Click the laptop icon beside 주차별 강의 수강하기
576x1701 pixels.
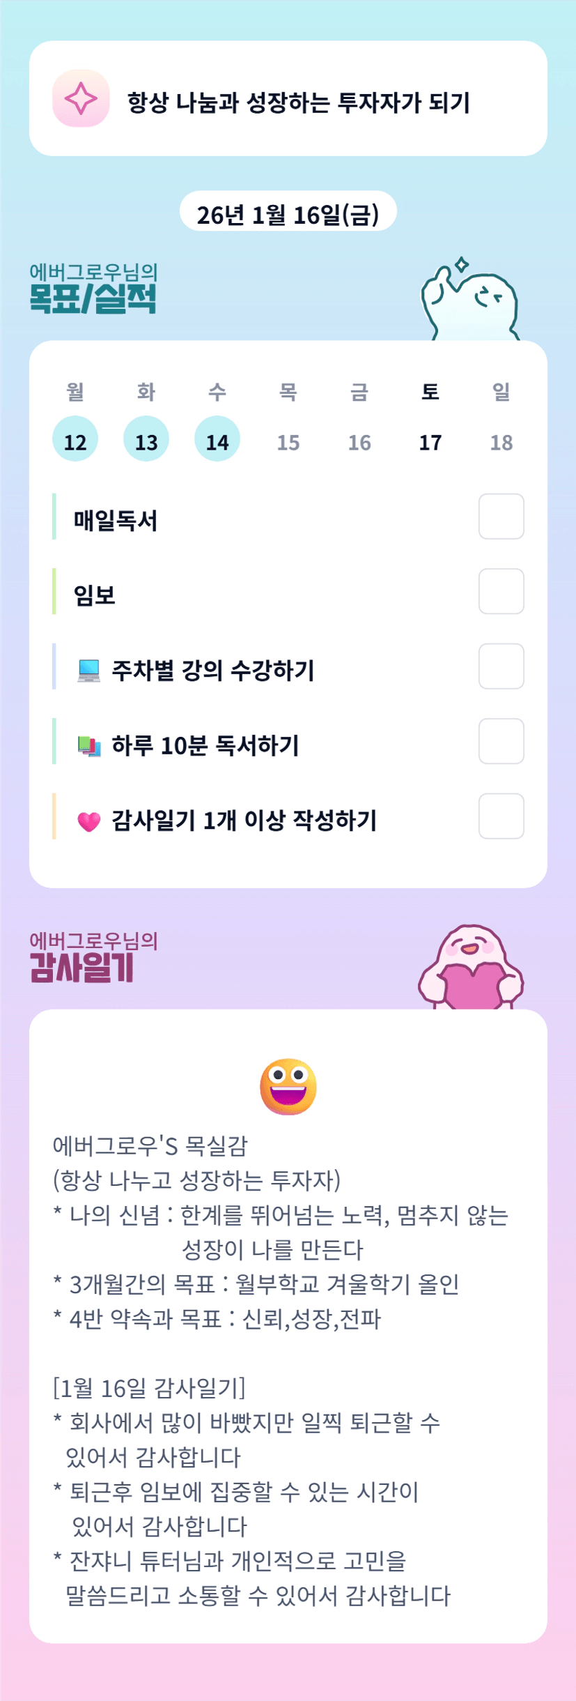[x=88, y=670]
